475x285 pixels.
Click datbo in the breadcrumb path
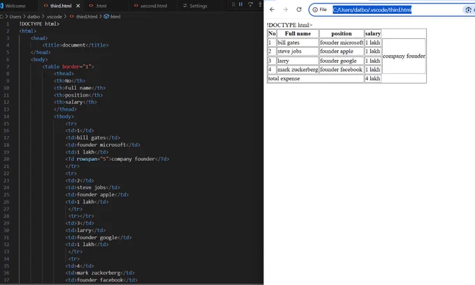tap(34, 17)
